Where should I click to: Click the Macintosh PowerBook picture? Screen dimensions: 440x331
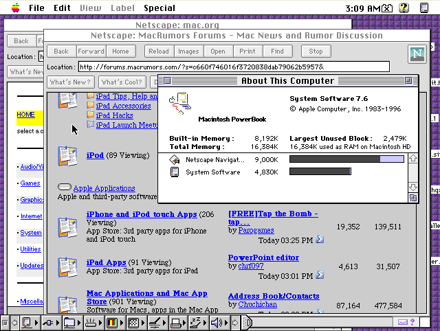coord(180,104)
